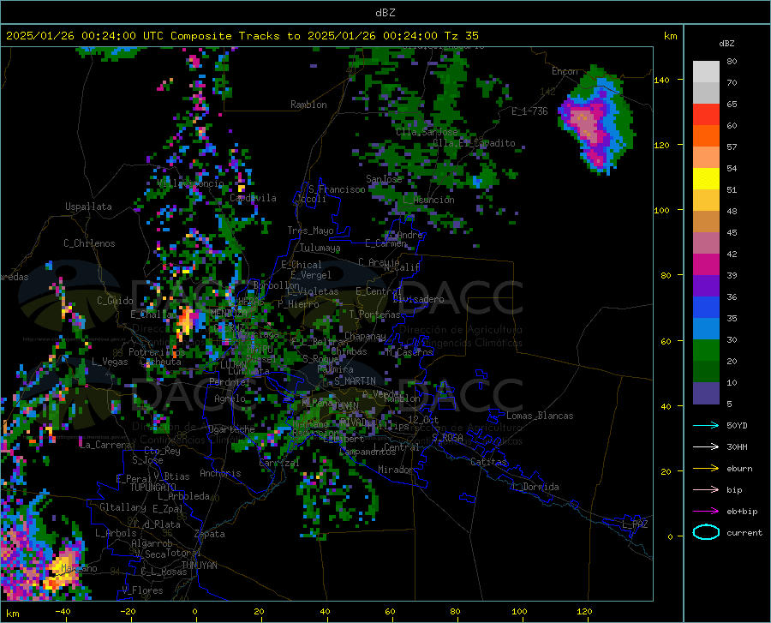Click the -40 km x-axis tick

pos(63,612)
